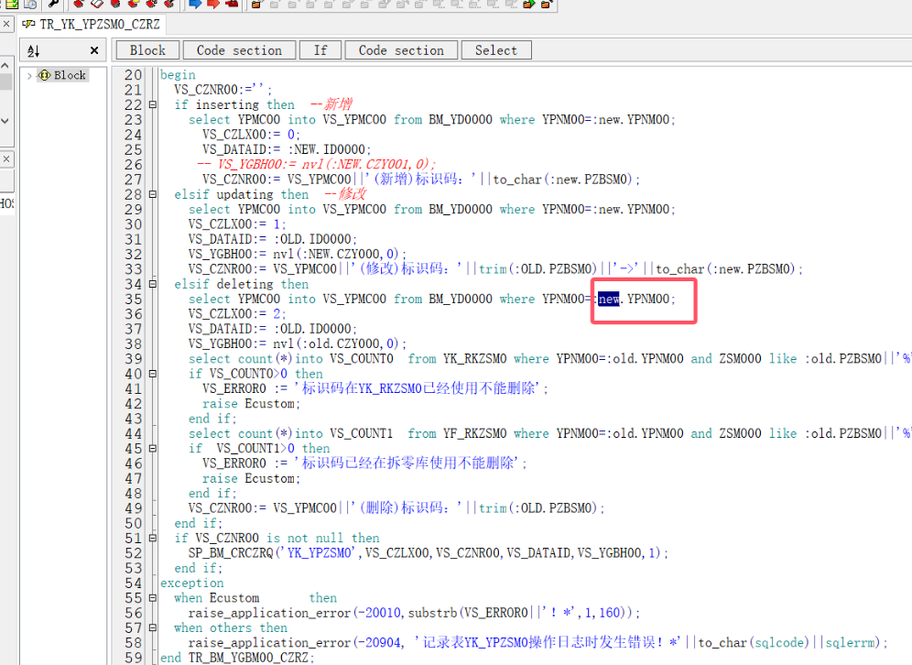This screenshot has height=665, width=912.
Task: Click 'SP_BM_CRCZRQ' procedure call on line 52
Action: pos(231,553)
